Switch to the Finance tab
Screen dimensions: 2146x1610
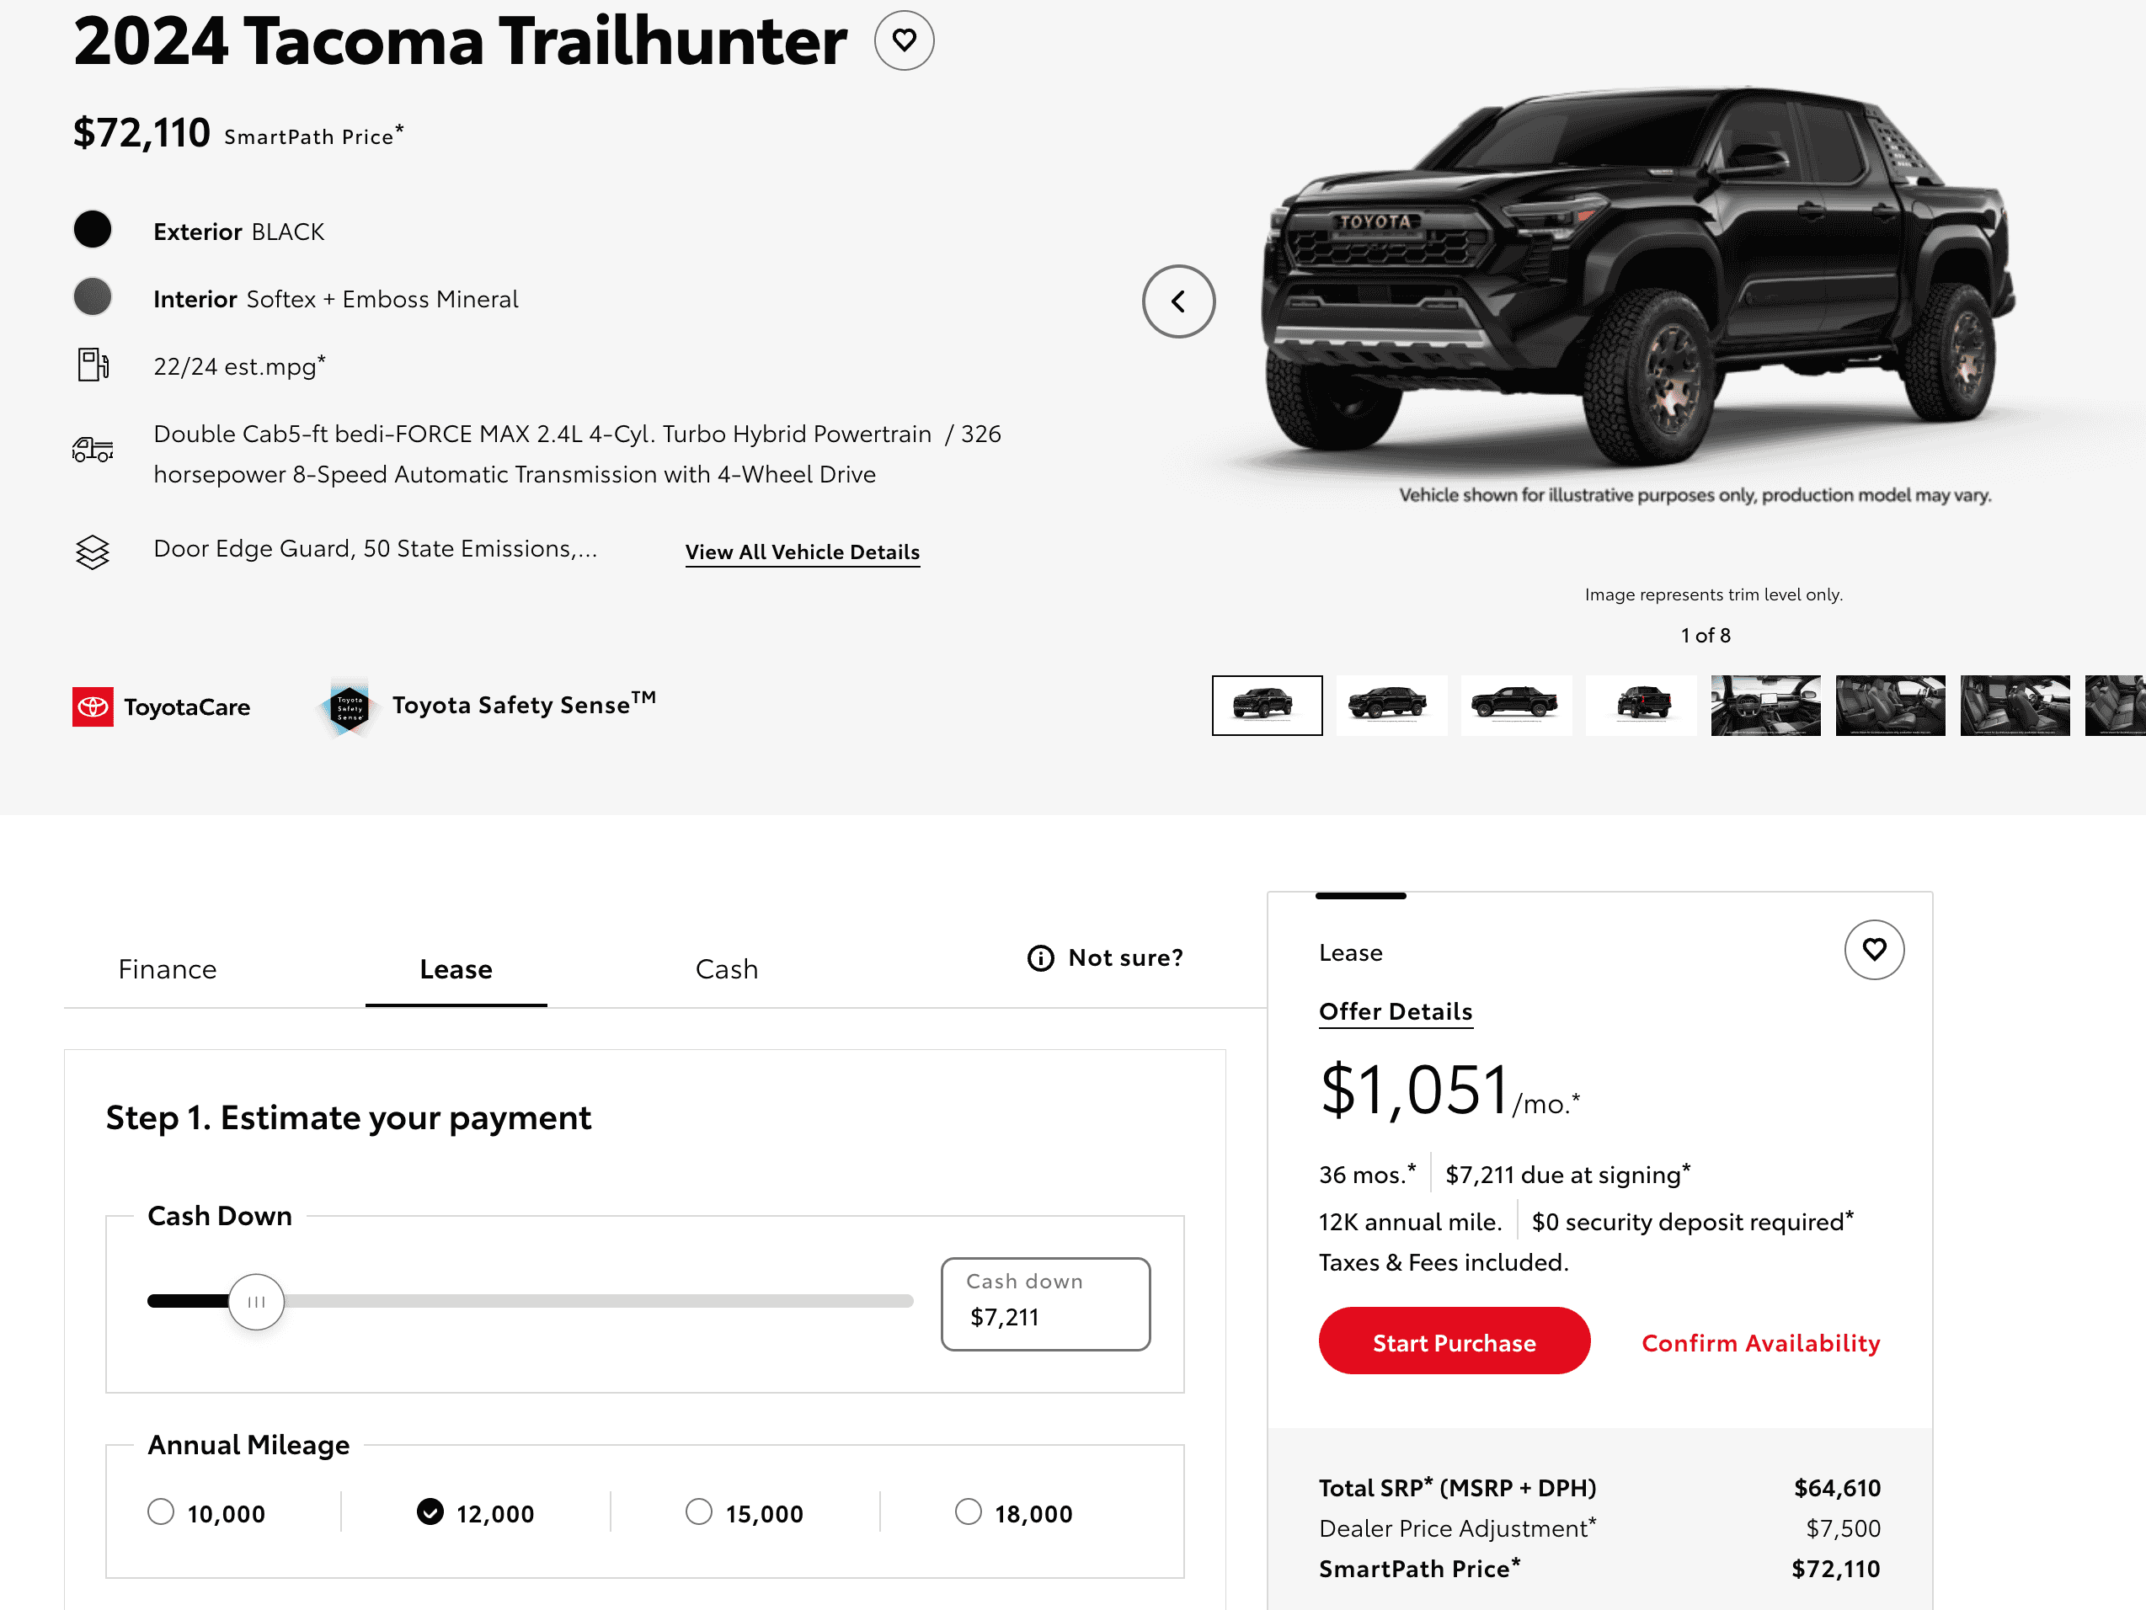[167, 969]
